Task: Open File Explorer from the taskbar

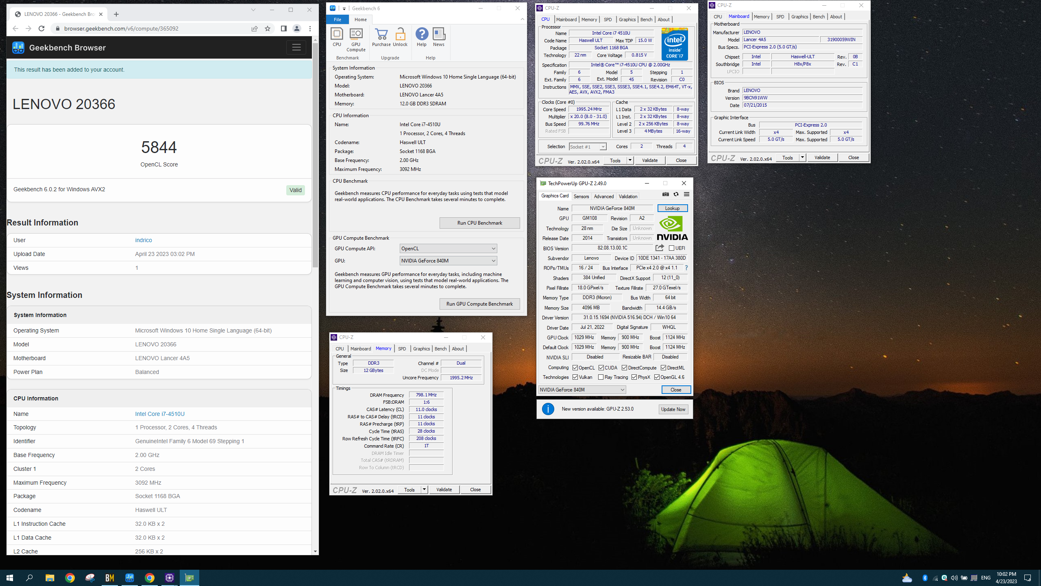Action: pyautogui.click(x=50, y=578)
